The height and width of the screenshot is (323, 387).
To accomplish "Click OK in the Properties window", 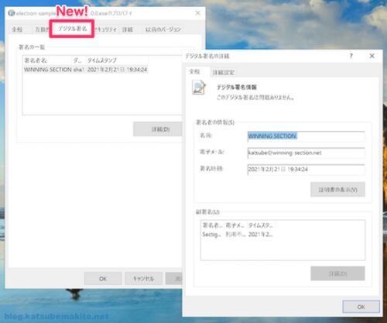I will point(103,279).
